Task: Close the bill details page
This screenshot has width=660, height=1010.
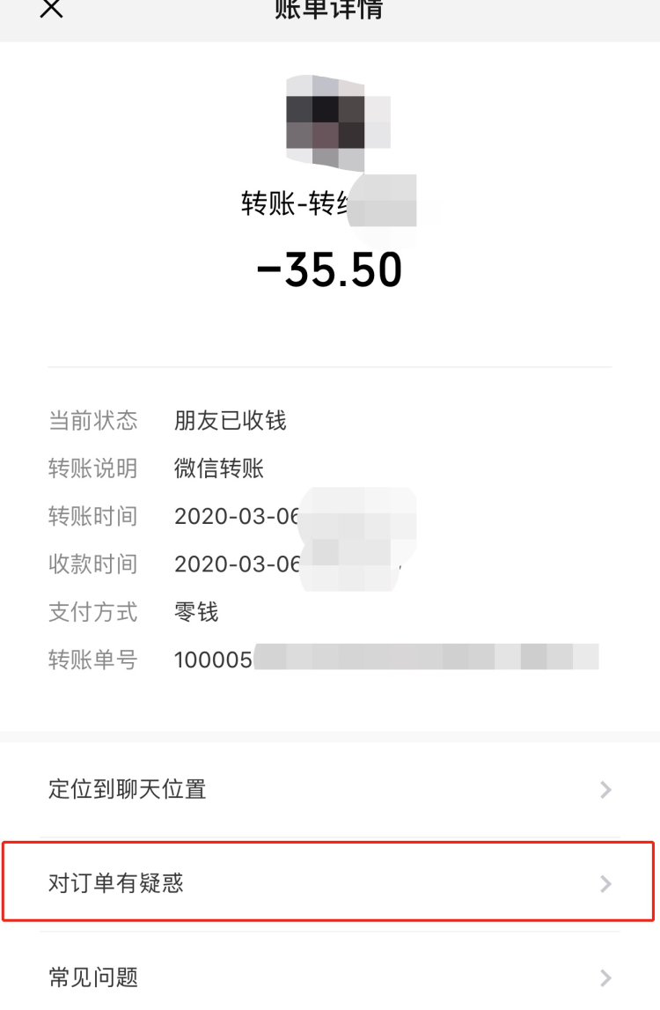Action: 52,8
